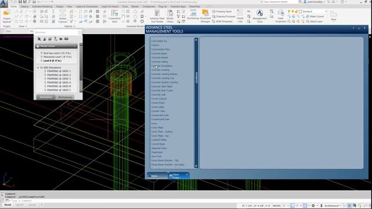Open Drawing Styles
Viewport: 372px width, 209px height.
coord(222,12)
